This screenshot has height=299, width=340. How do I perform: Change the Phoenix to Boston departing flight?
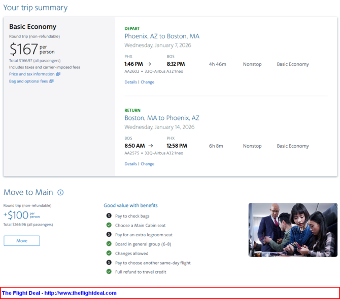147,82
